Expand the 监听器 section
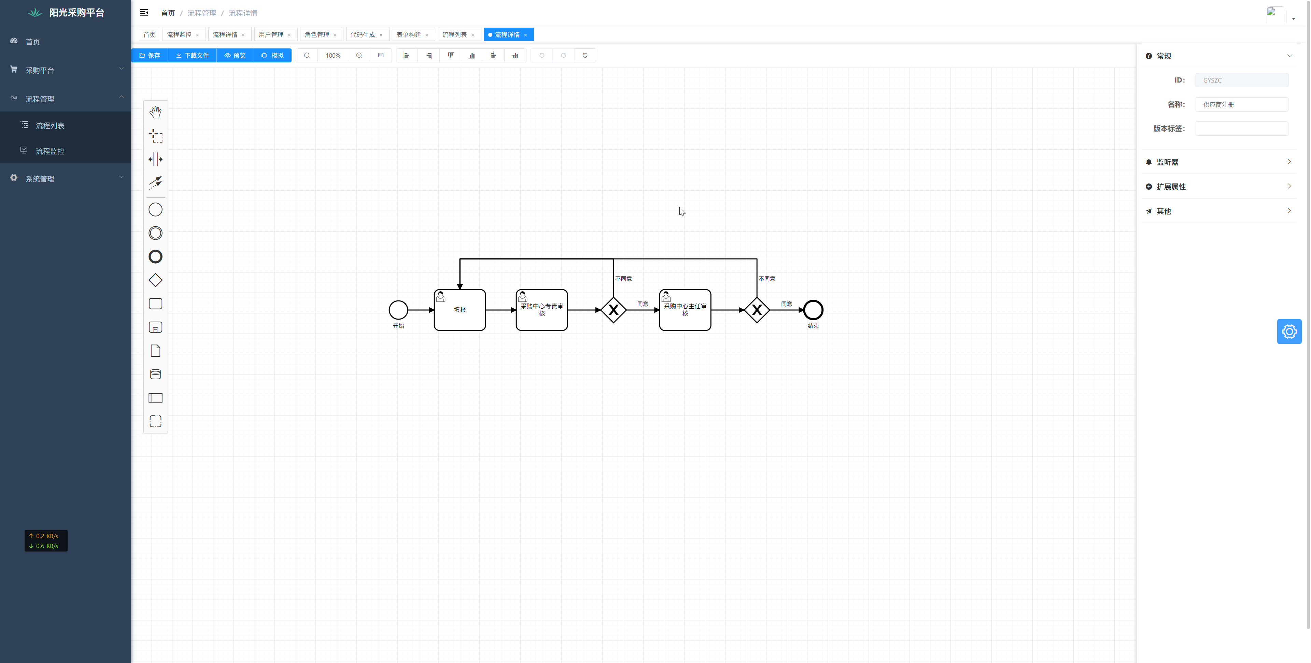 click(1218, 162)
